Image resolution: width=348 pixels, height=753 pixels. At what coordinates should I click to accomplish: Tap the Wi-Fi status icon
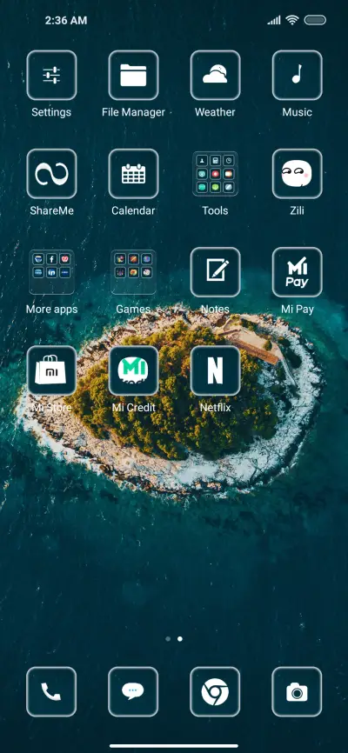pyautogui.click(x=291, y=20)
